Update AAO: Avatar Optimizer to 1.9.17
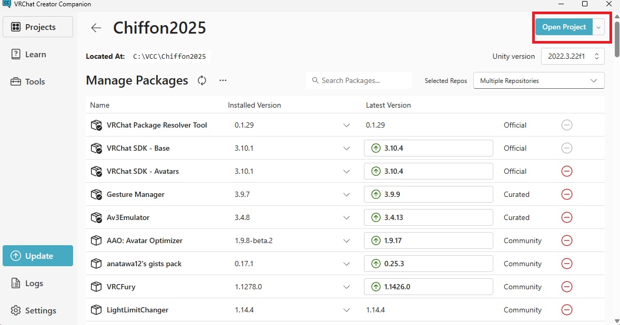The image size is (620, 325). click(x=429, y=240)
